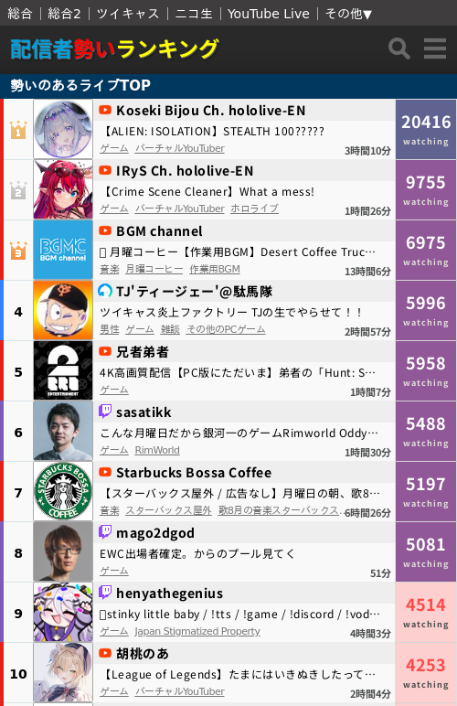This screenshot has width=457, height=706.
Task: Click gold crown rank 1 icon
Action: [x=18, y=130]
